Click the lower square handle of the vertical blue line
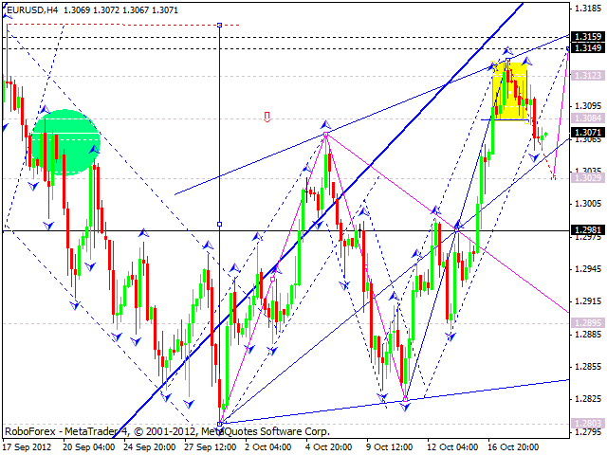 point(220,225)
